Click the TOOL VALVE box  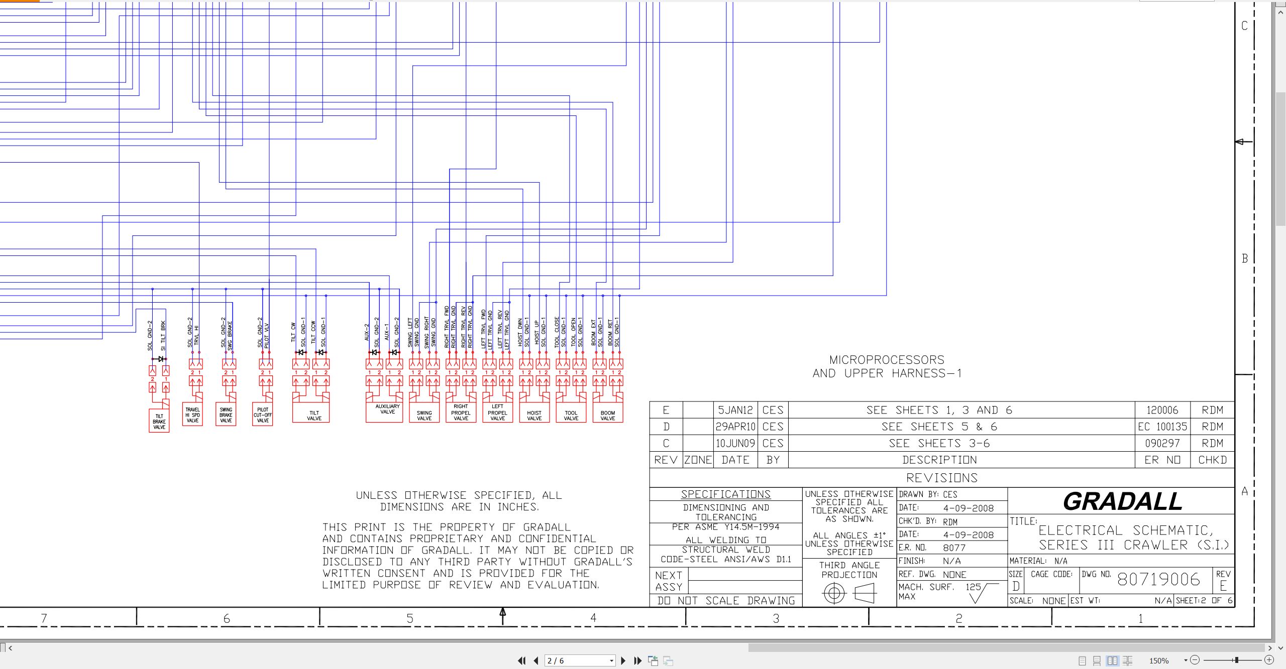(x=571, y=413)
